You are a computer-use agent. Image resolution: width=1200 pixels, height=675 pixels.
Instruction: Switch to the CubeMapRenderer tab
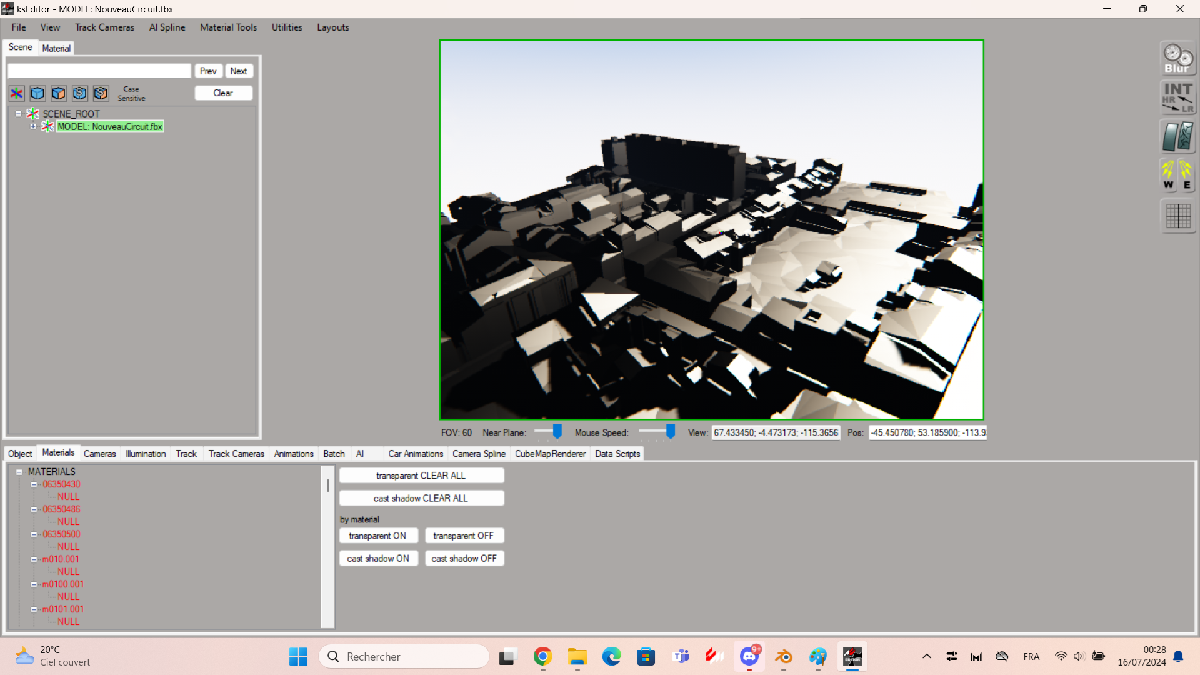[550, 454]
